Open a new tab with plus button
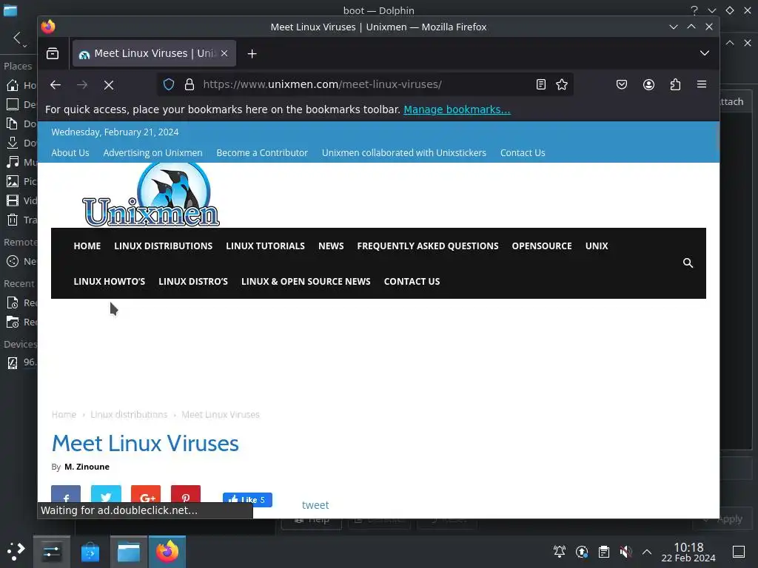 (252, 53)
